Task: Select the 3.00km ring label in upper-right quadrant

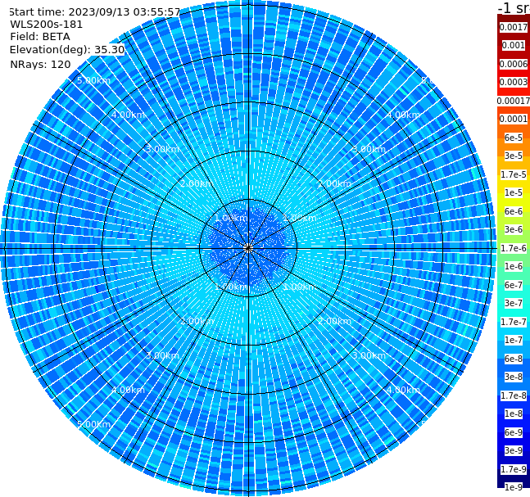Action: click(x=369, y=149)
